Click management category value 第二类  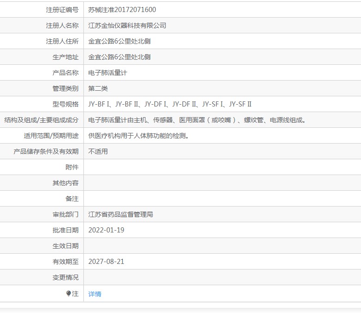click(x=98, y=88)
